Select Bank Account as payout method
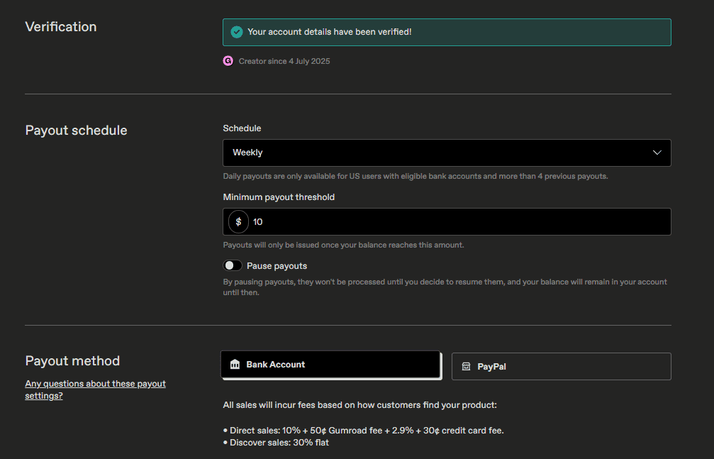714x459 pixels. 331,364
